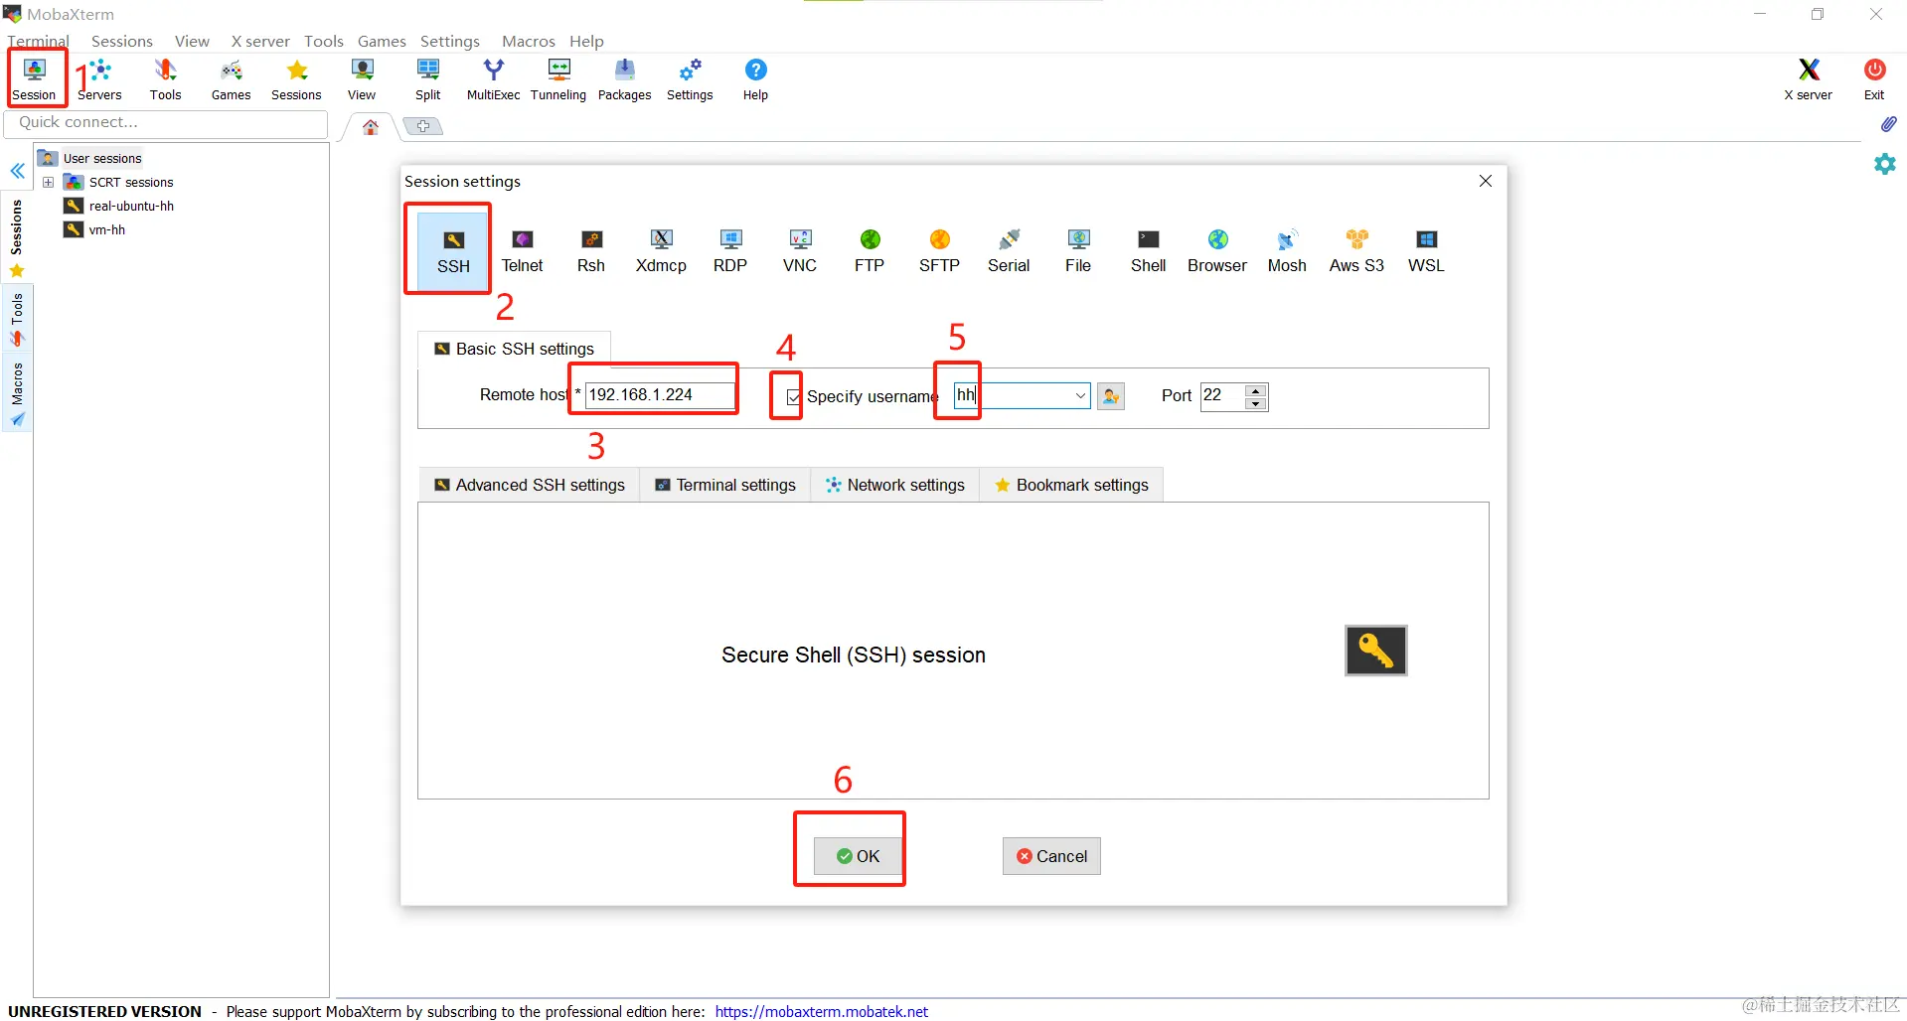Select the Telnet session type

(x=523, y=251)
